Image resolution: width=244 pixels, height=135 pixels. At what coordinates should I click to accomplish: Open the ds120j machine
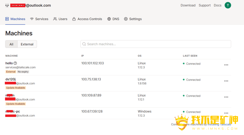(10, 79)
